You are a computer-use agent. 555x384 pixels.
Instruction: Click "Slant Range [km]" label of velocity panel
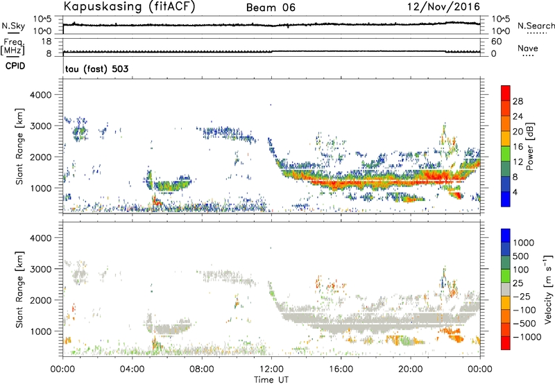pos(19,290)
